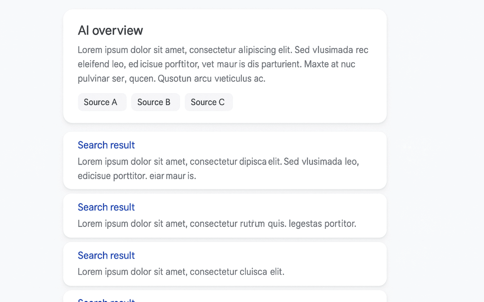Click 'Maxte at nuc' text in overview

(x=329, y=64)
